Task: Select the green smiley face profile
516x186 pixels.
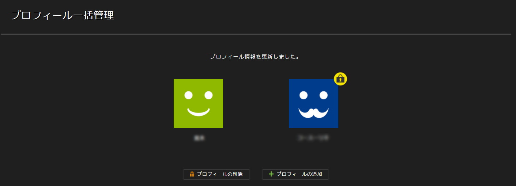Action: (198, 103)
